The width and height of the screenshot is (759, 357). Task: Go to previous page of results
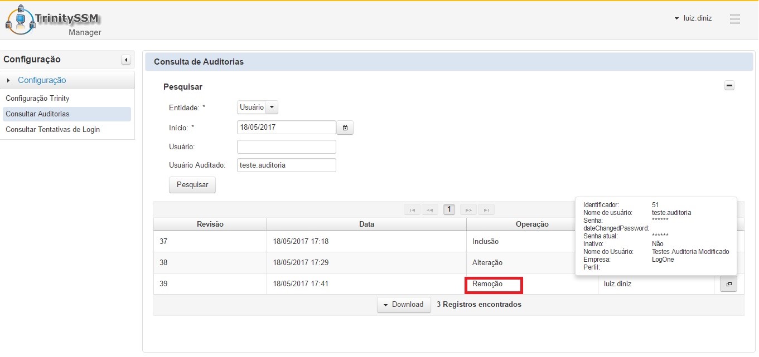(430, 210)
